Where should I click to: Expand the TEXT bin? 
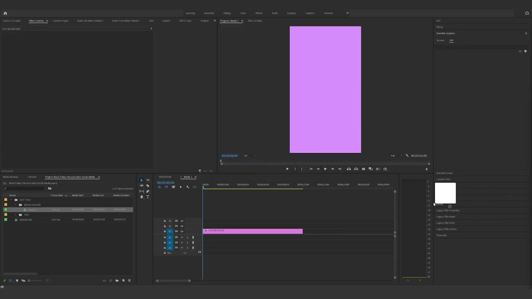[x=15, y=215]
